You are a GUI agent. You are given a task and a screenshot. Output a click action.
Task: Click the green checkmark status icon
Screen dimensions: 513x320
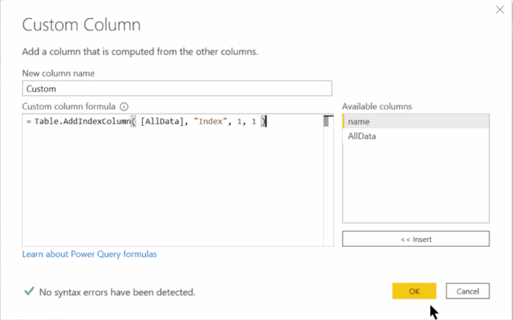click(29, 291)
